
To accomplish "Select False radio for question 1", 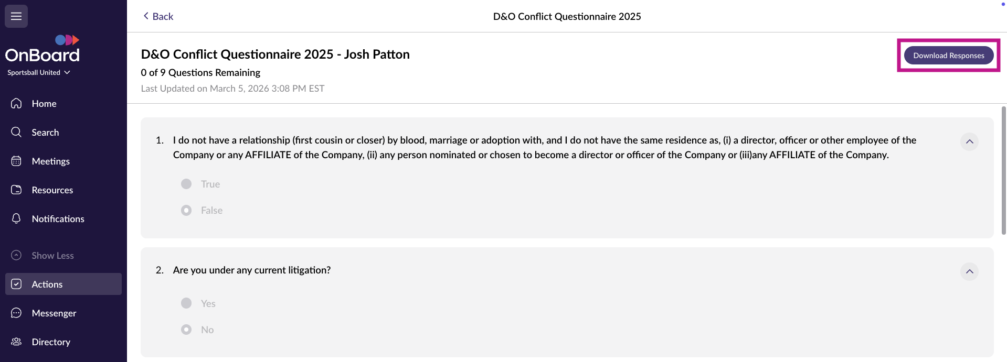I will pos(186,210).
